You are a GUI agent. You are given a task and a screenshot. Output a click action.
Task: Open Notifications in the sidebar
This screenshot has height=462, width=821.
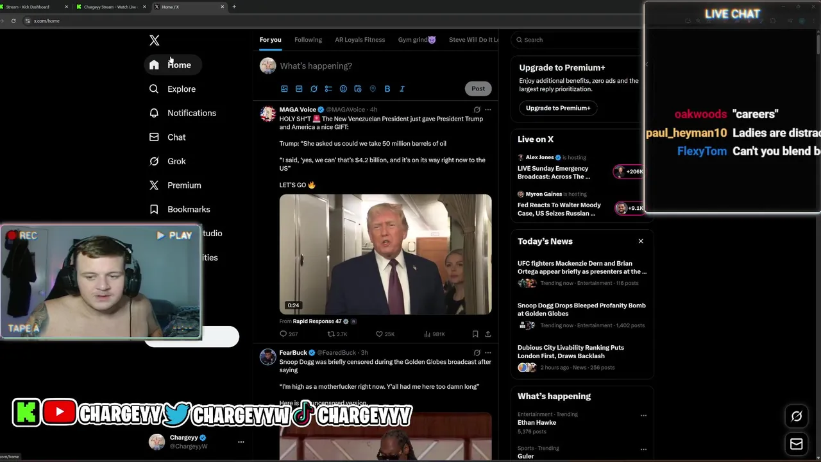(x=182, y=113)
